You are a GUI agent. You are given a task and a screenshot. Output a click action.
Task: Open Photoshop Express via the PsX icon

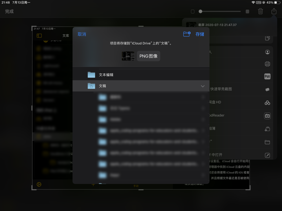(267, 77)
